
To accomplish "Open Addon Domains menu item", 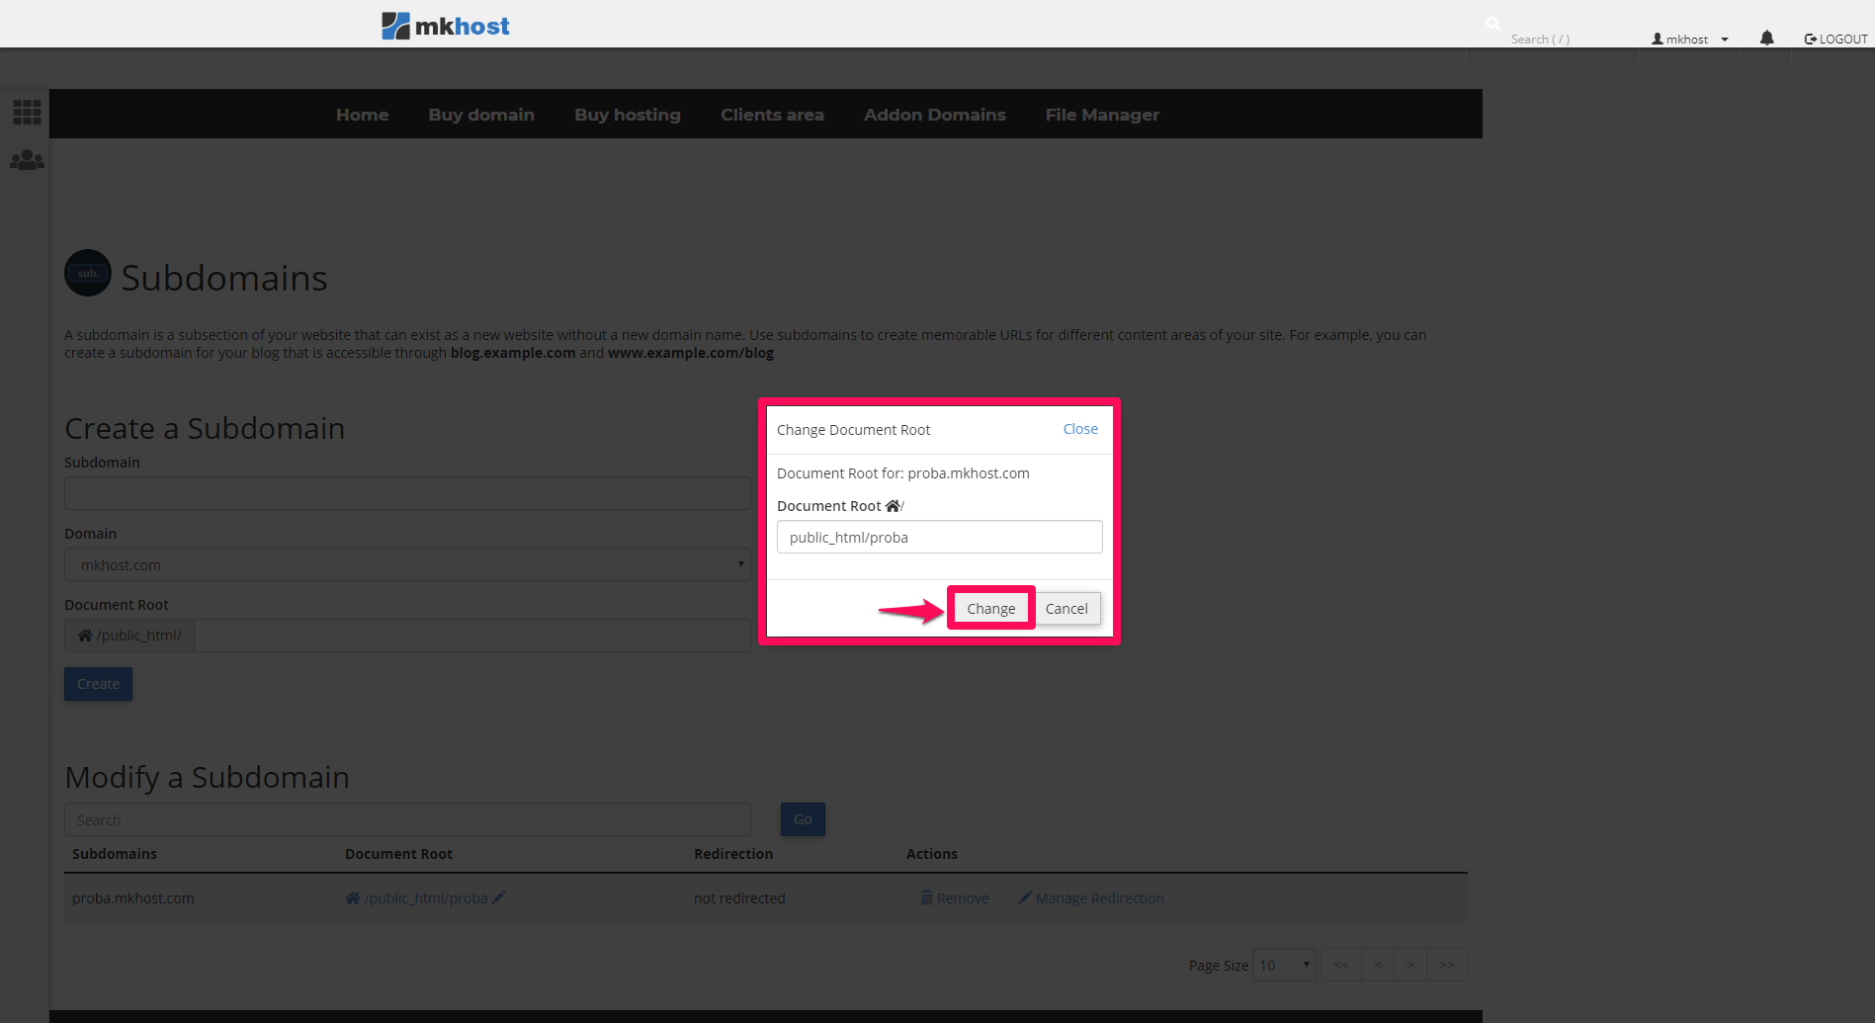I will 934,115.
